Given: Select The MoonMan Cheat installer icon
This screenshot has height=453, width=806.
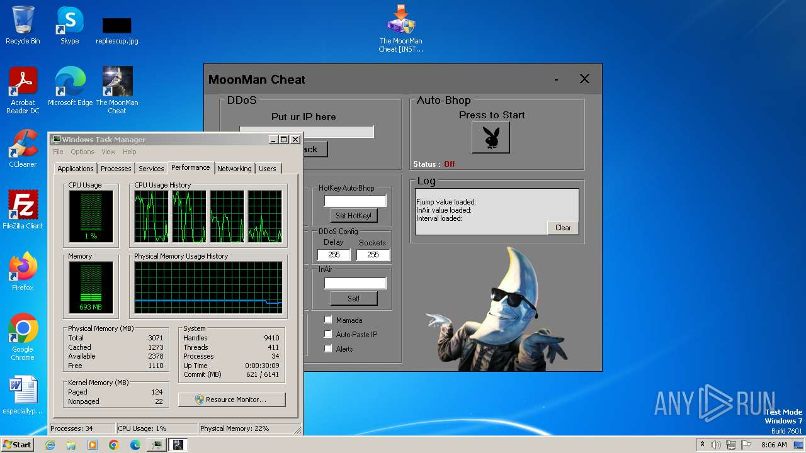Looking at the screenshot, I should [x=401, y=29].
